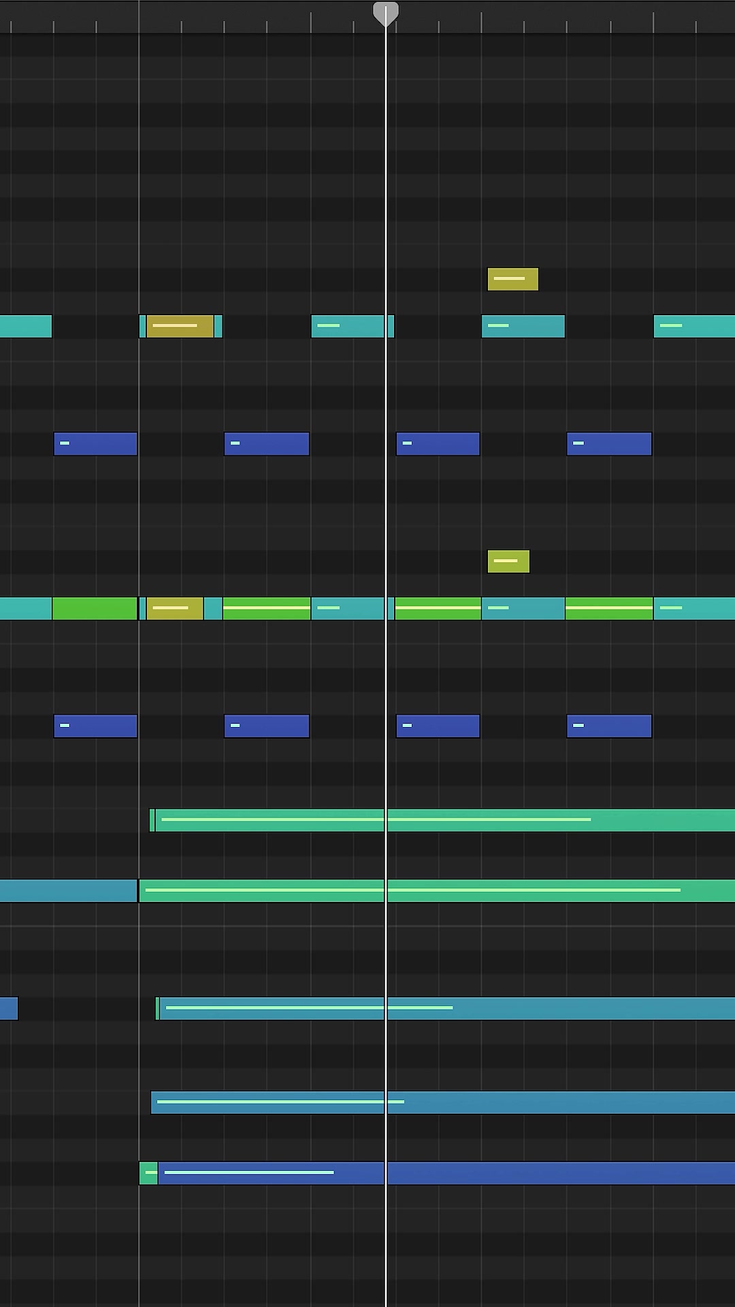Select the second long green sustained note
Screen dimensions: 735x1307
click(437, 890)
